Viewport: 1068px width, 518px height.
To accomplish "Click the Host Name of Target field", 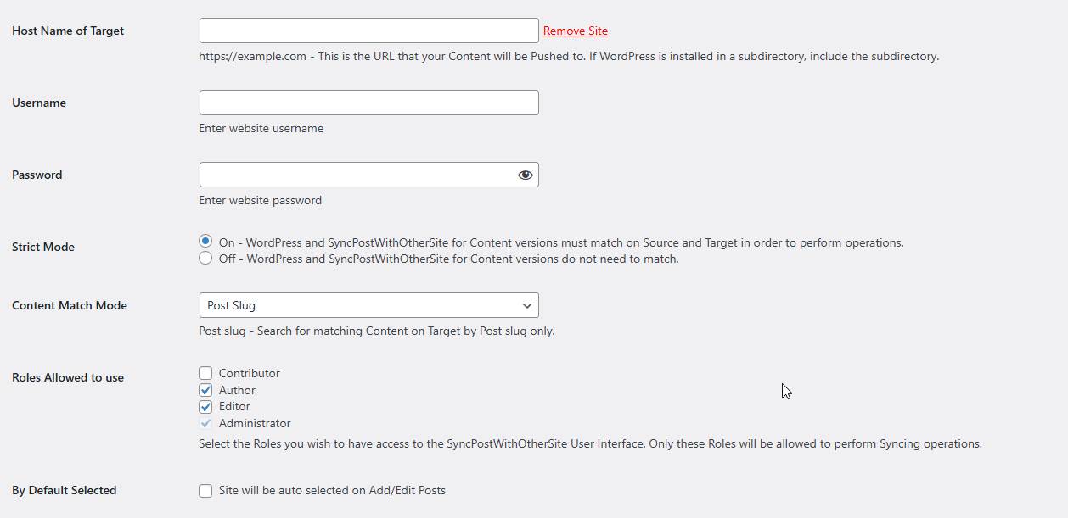I will [x=368, y=31].
